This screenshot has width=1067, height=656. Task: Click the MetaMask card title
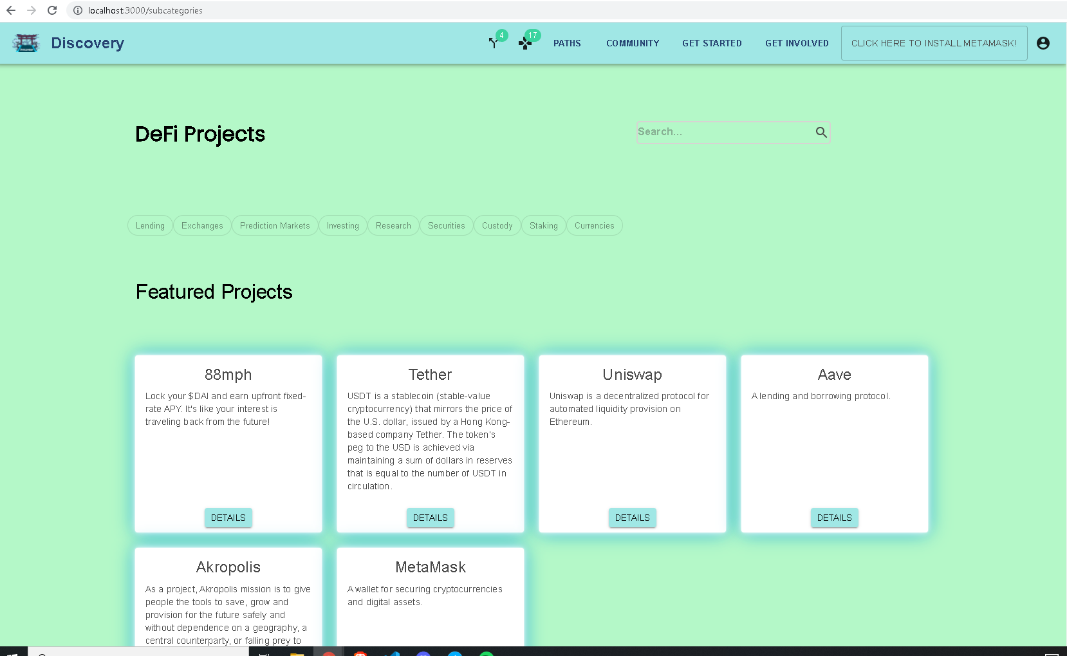click(431, 567)
